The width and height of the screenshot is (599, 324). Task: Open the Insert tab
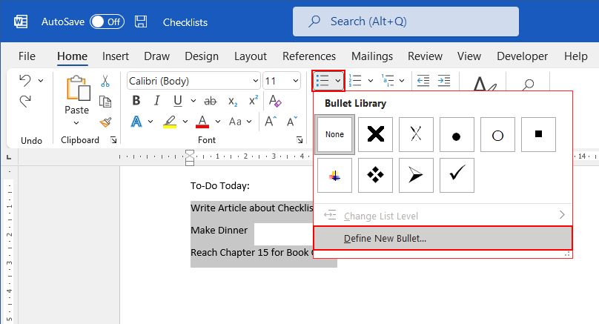[116, 56]
